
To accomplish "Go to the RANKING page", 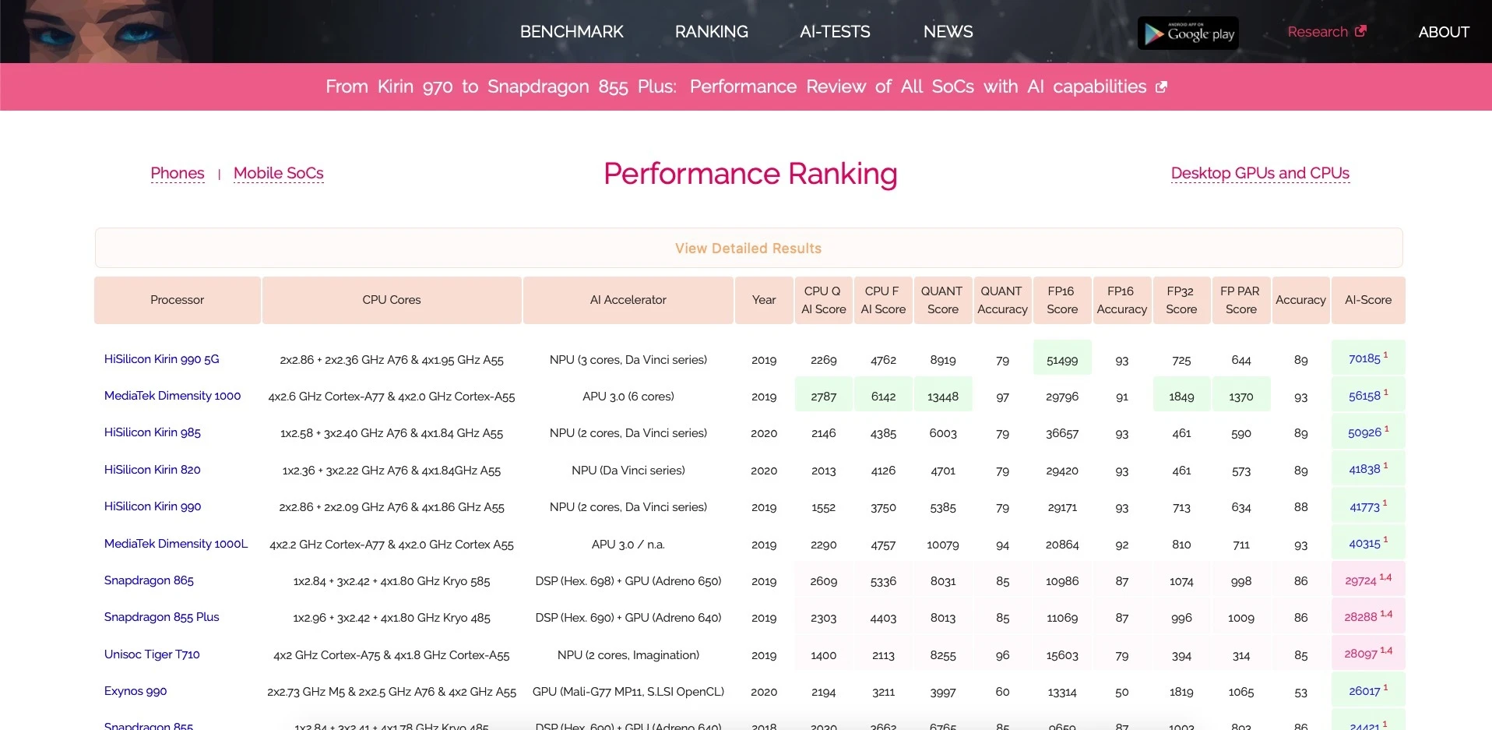I will (711, 32).
